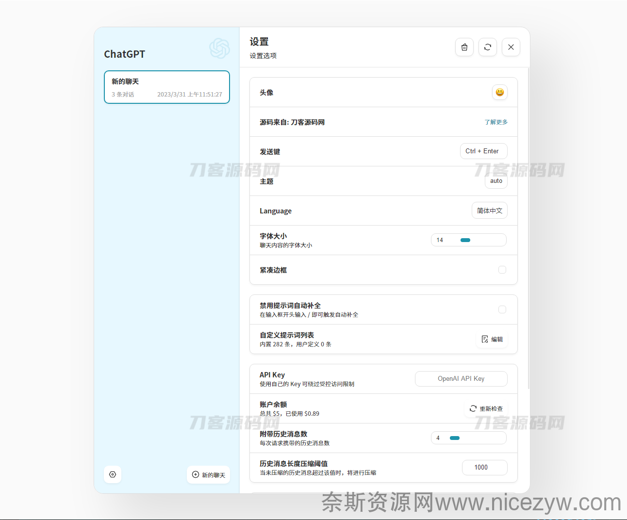
Task: Click the compression threshold 1000 field
Action: click(485, 468)
